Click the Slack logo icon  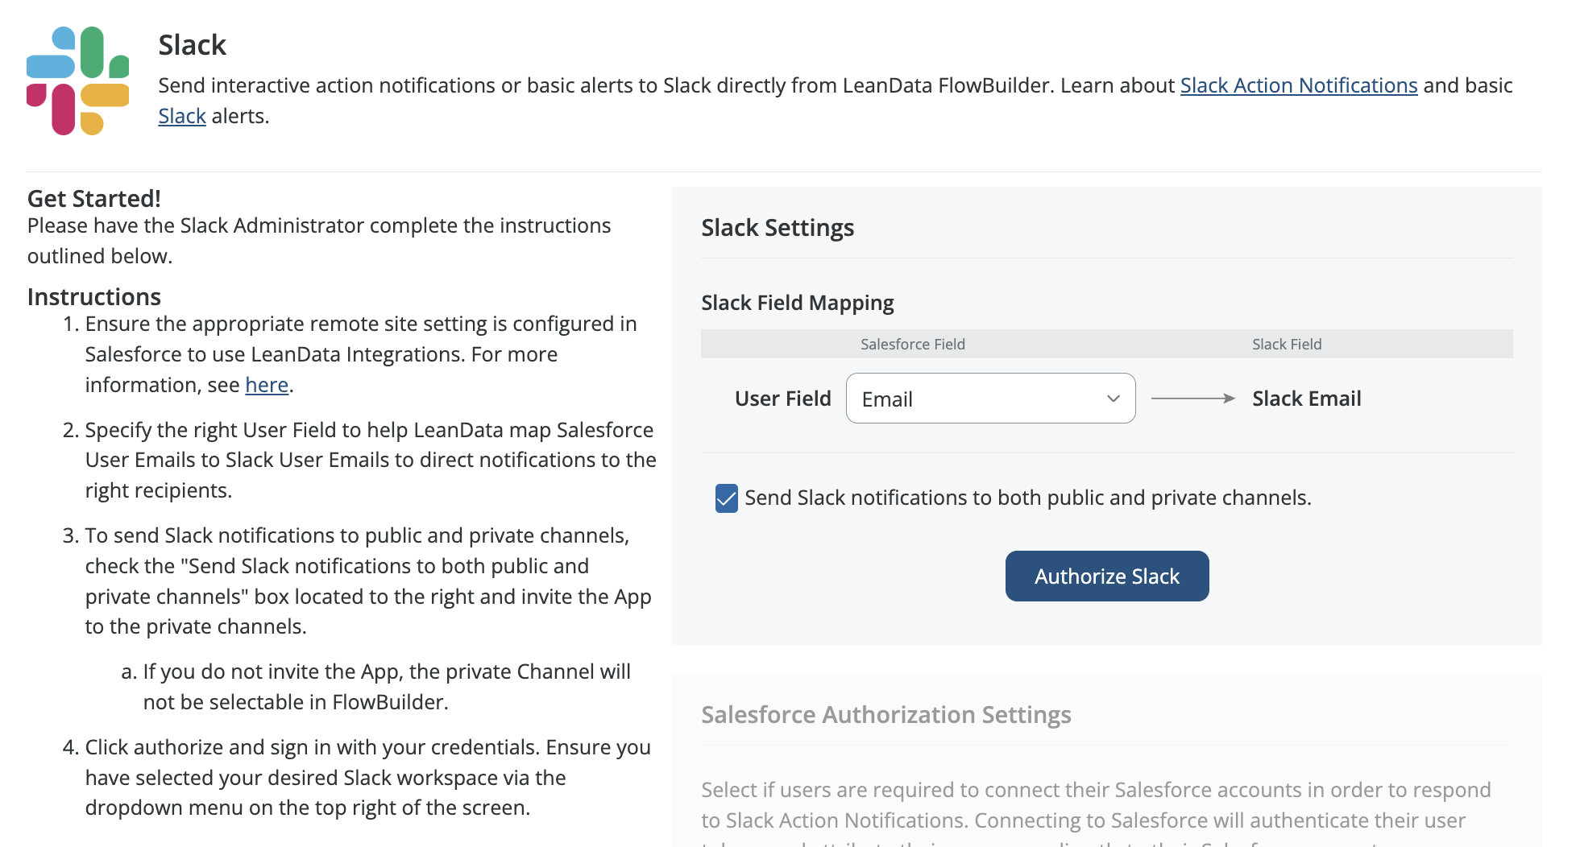[x=78, y=81]
